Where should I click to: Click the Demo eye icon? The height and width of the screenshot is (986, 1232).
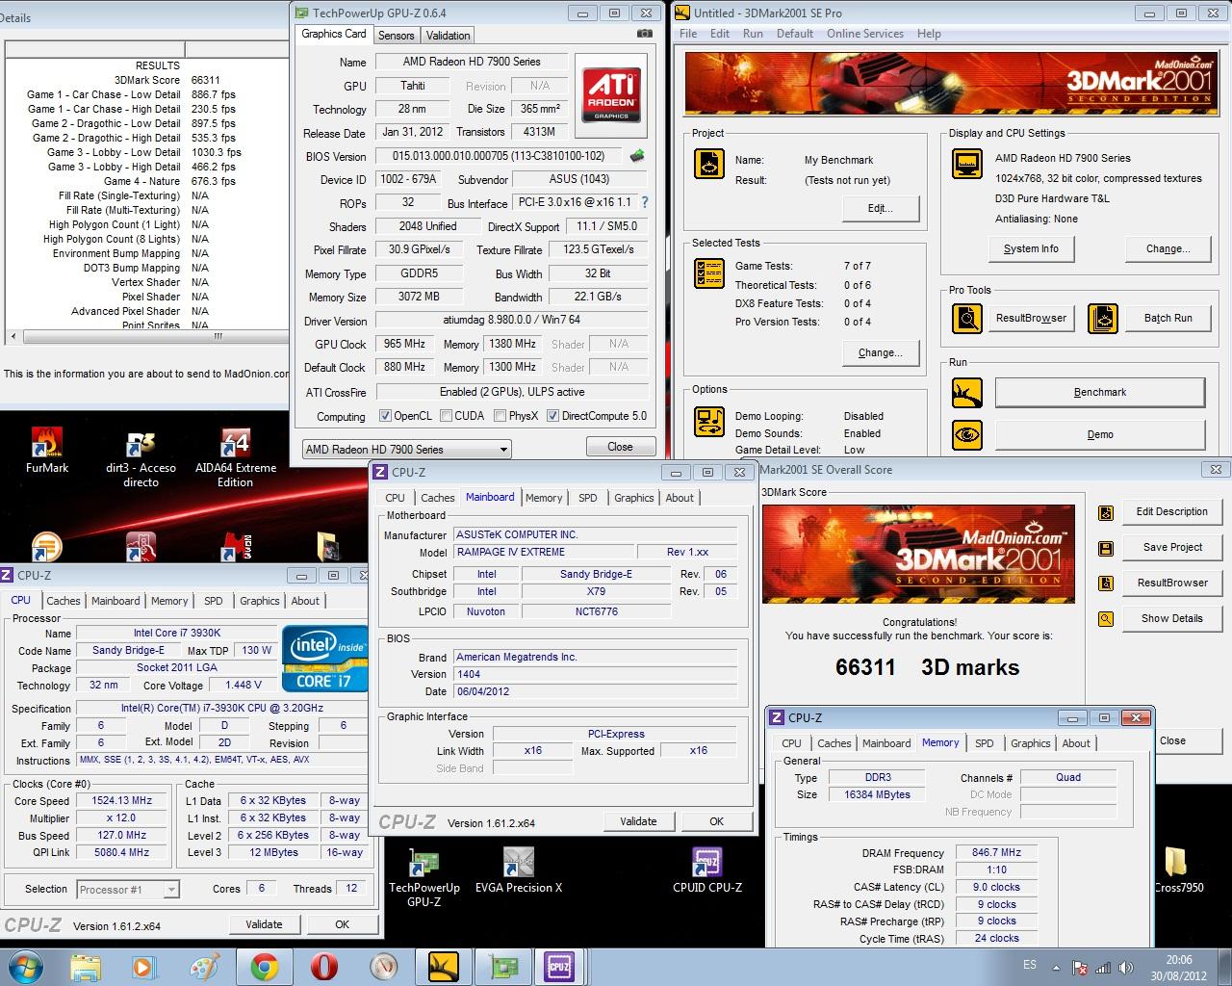click(x=966, y=435)
